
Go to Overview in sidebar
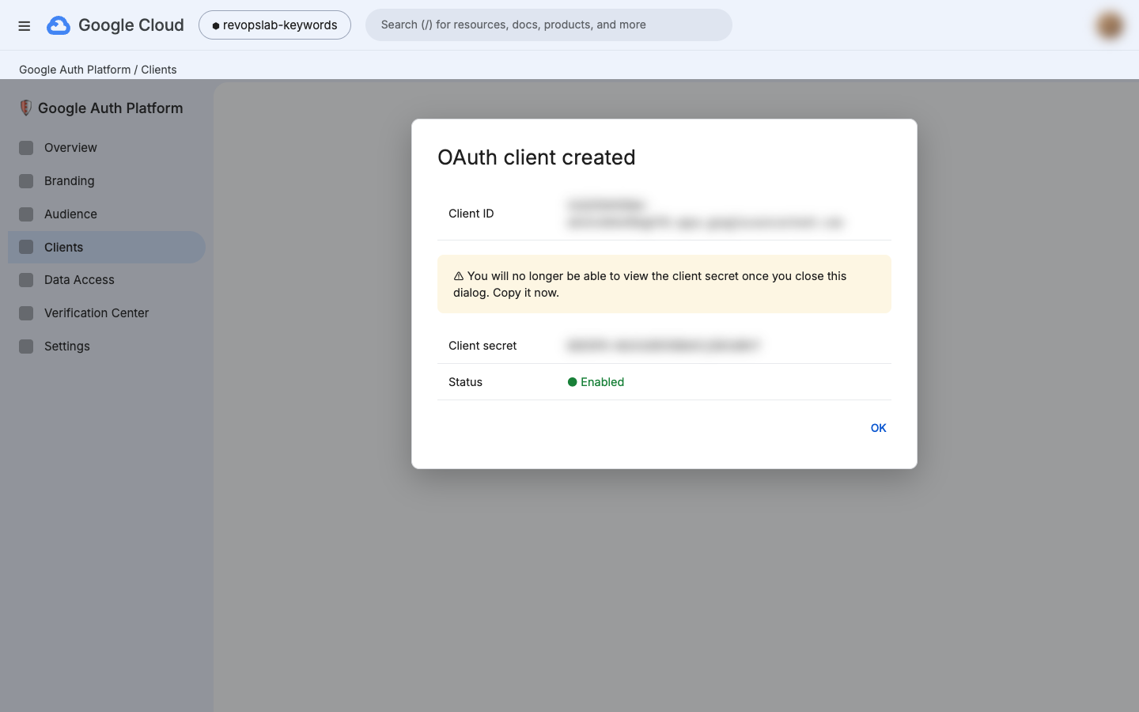pos(70,148)
